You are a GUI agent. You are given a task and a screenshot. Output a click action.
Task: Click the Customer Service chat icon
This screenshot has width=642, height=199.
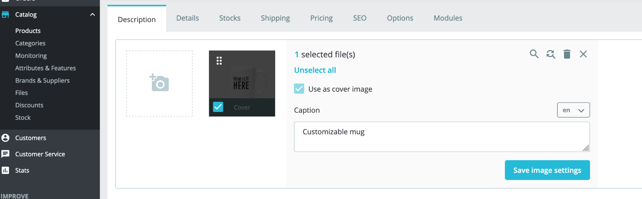coord(5,154)
